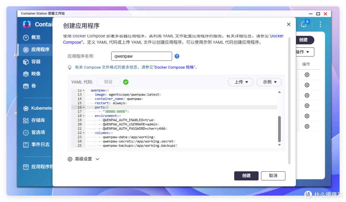Close the Container Station window
The height and width of the screenshot is (202, 346).
point(325,14)
